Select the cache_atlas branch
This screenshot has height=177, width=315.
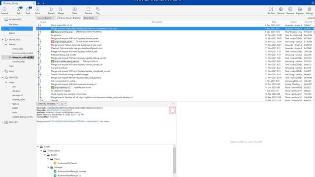[x=18, y=49]
